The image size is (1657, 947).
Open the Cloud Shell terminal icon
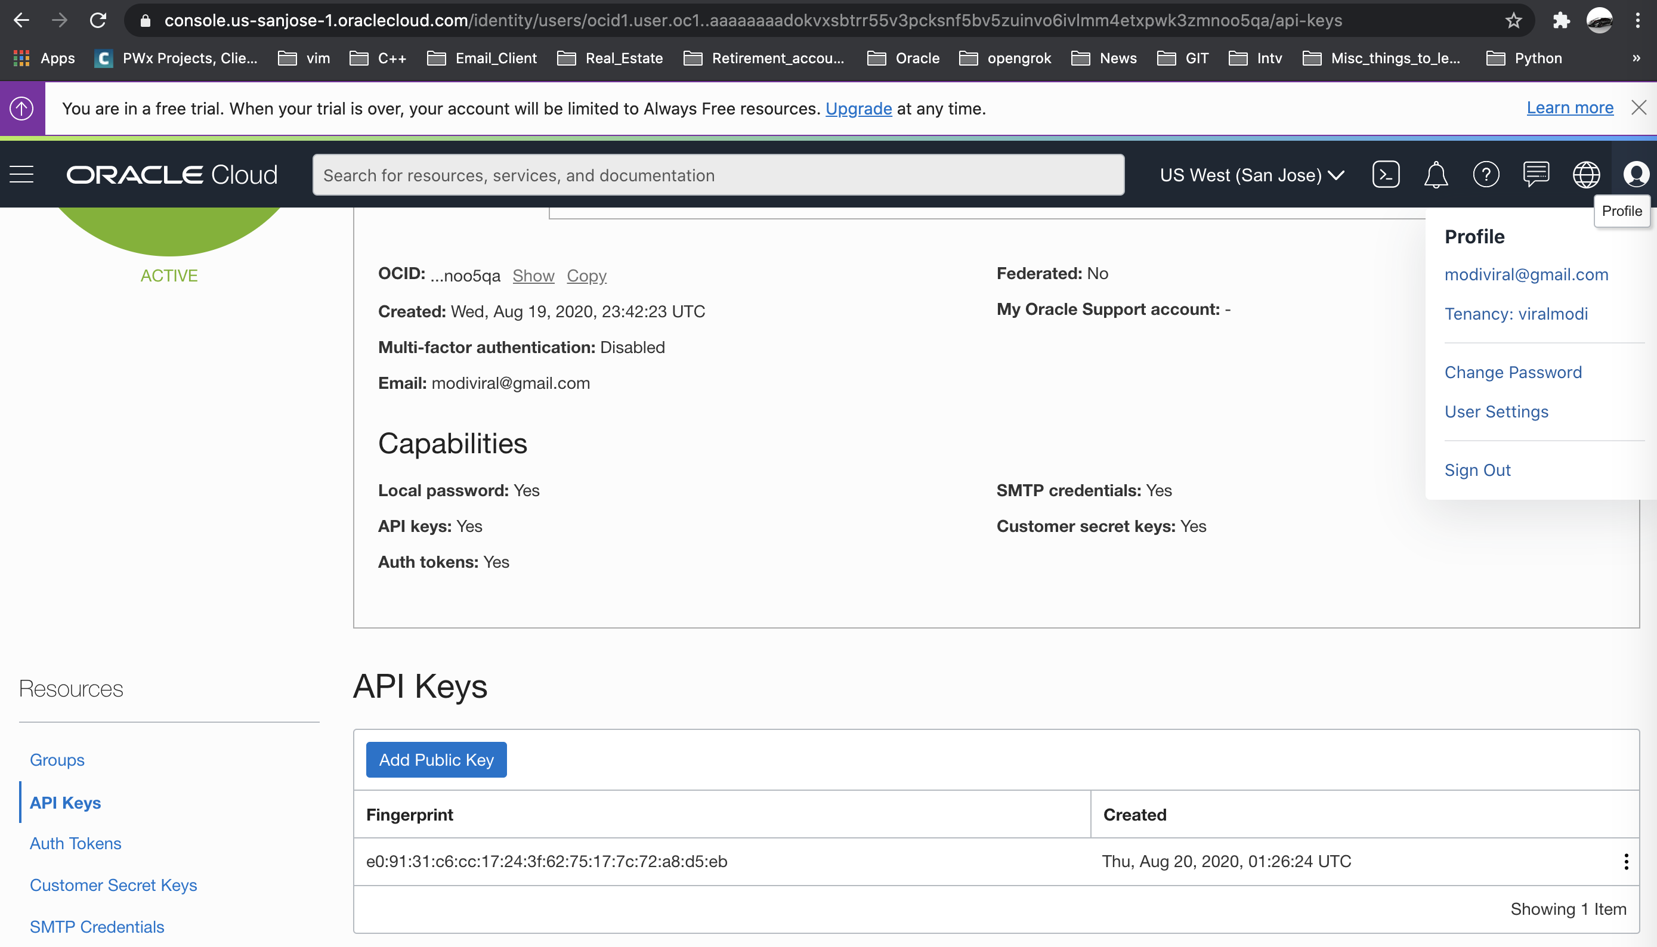pos(1385,174)
